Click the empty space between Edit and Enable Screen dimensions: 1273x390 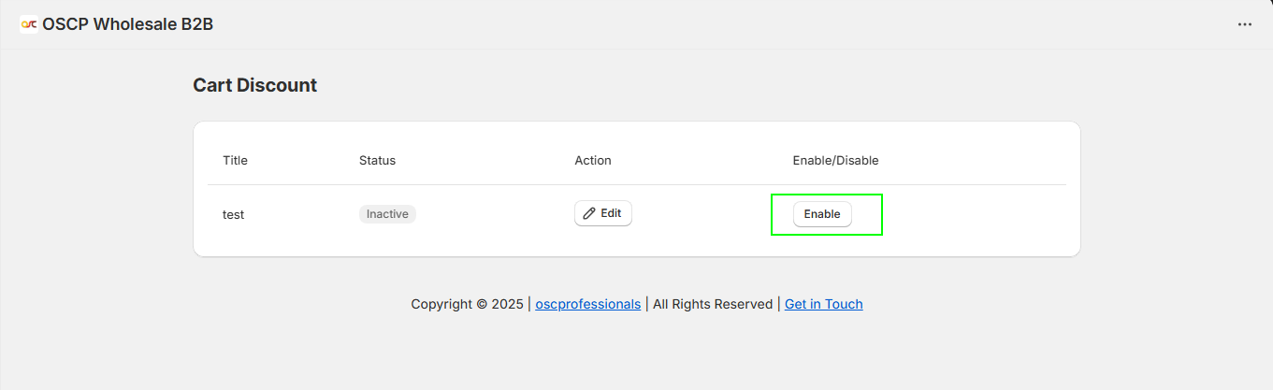click(x=711, y=214)
